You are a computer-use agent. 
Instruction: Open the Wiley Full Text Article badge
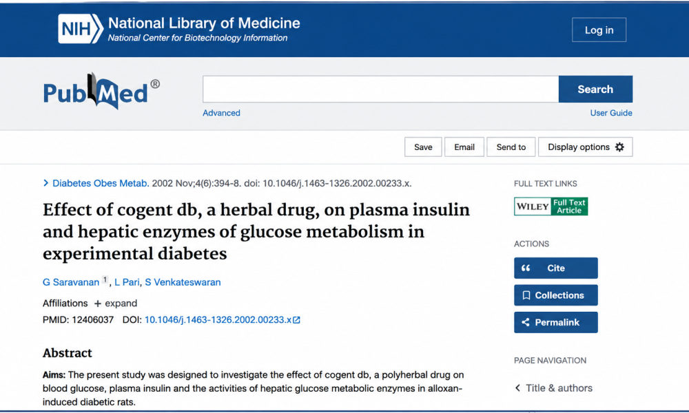tap(551, 206)
